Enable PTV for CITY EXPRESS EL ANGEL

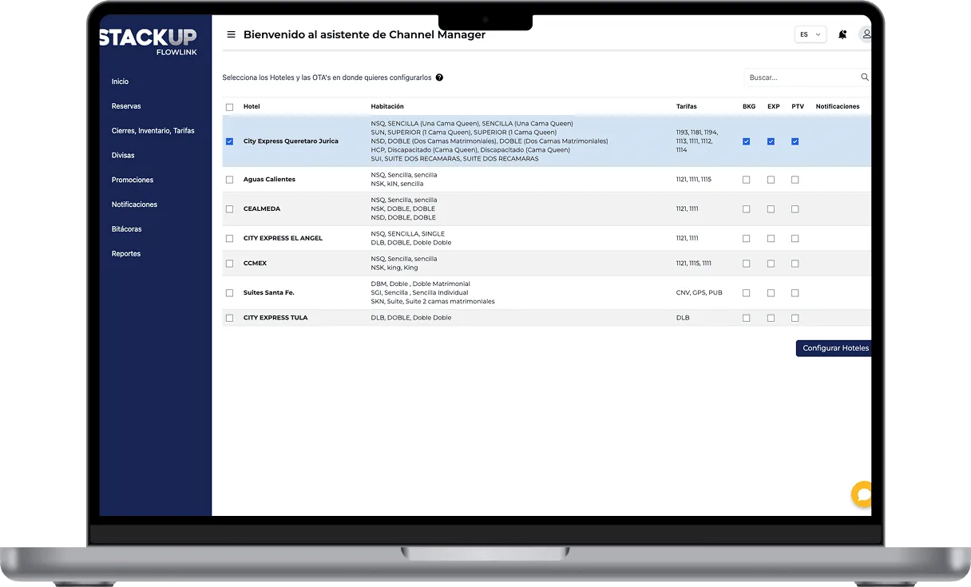click(x=795, y=239)
